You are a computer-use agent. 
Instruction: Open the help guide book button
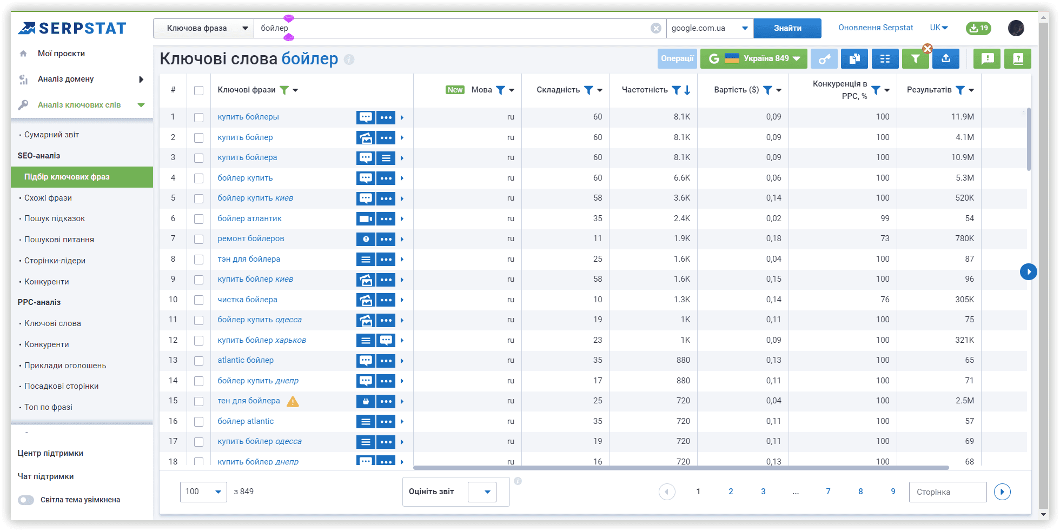click(x=1018, y=58)
